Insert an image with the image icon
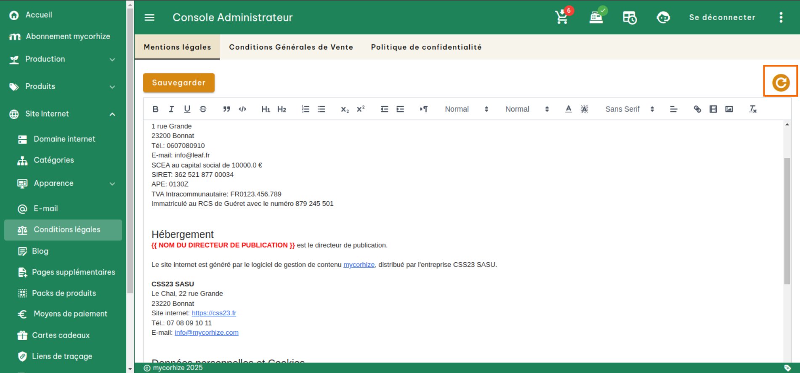This screenshot has height=373, width=800. tap(729, 109)
